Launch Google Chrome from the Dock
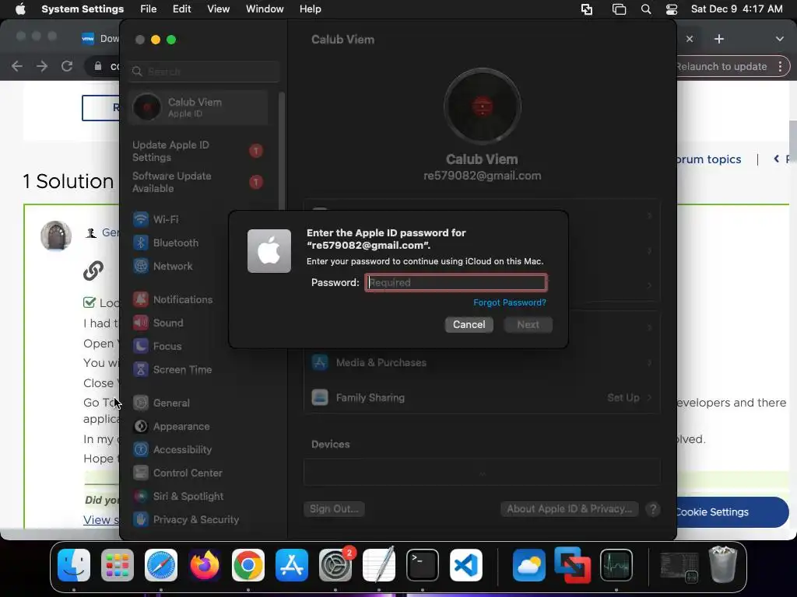Viewport: 797px width, 597px height. point(248,565)
